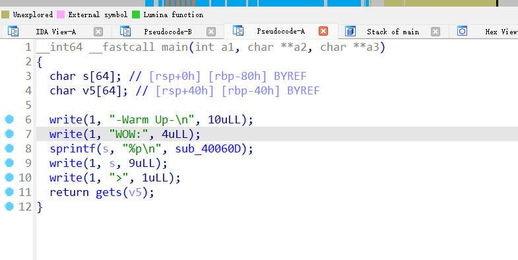Viewport: 518px width, 260px height.
Task: Close the Pseudocode-B tab
Action: 211,32
